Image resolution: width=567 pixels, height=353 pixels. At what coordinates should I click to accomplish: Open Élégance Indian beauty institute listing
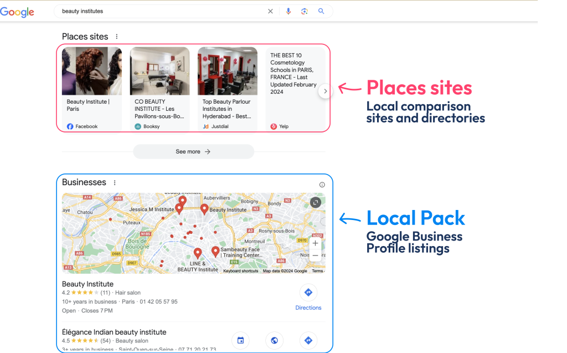(114, 332)
